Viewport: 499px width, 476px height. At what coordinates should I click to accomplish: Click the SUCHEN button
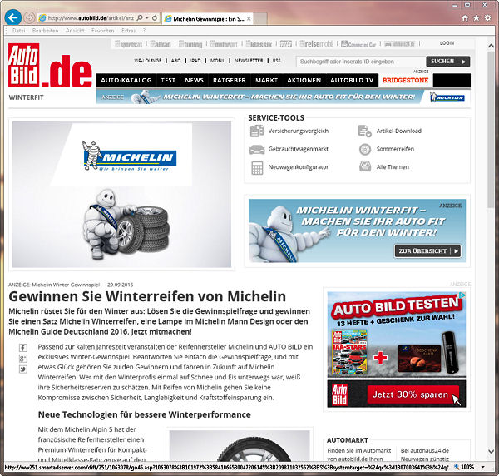[x=447, y=62]
